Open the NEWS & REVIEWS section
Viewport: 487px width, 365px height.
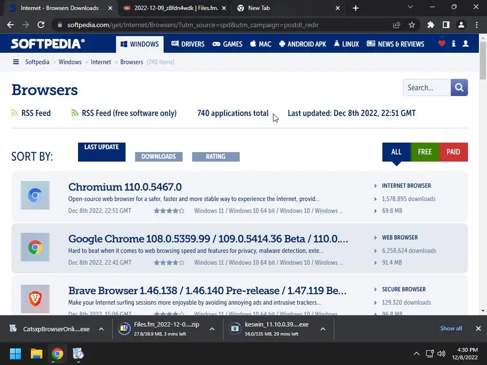395,44
